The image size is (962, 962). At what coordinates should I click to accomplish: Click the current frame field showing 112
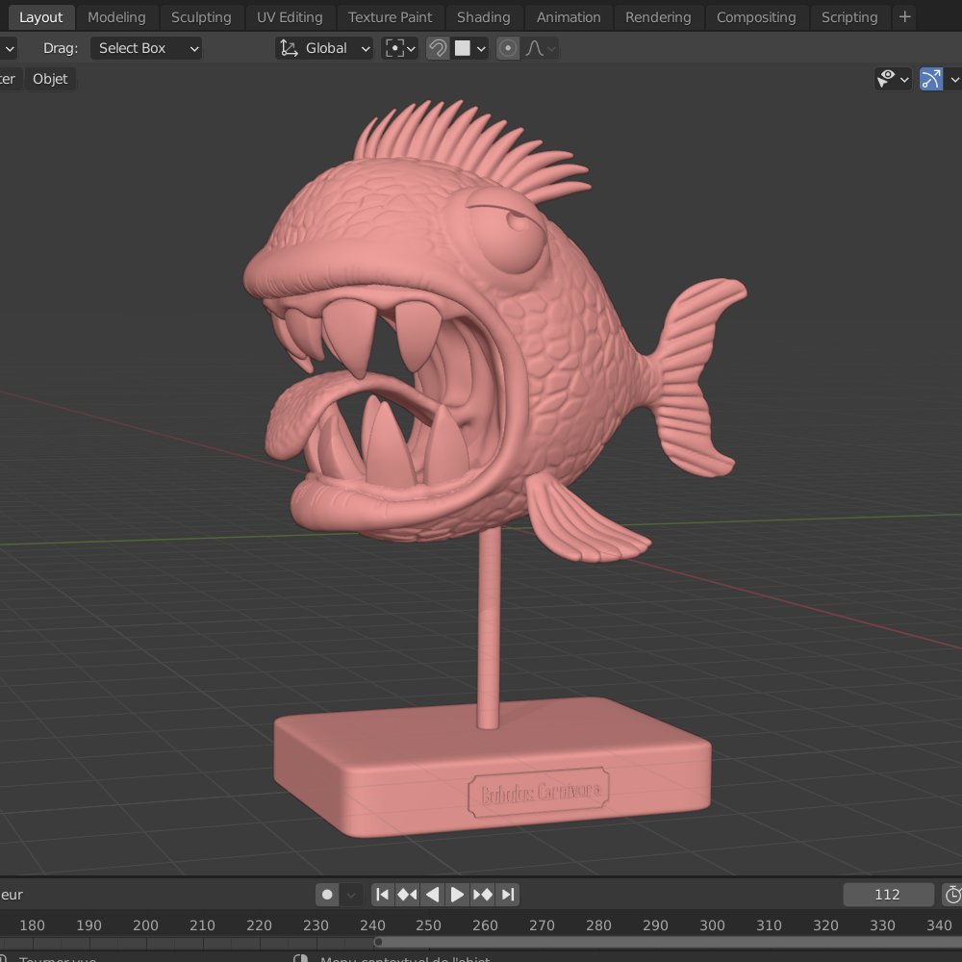coord(888,895)
